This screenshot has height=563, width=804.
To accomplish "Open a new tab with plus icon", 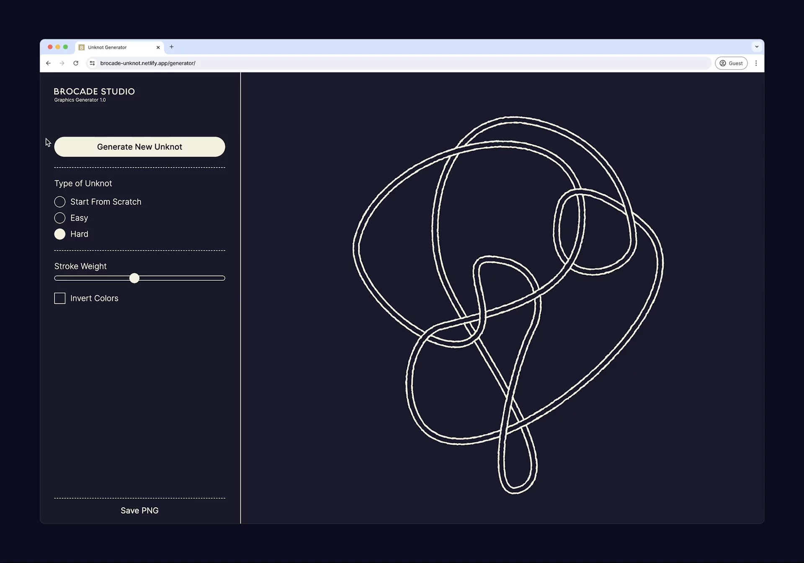I will point(171,47).
